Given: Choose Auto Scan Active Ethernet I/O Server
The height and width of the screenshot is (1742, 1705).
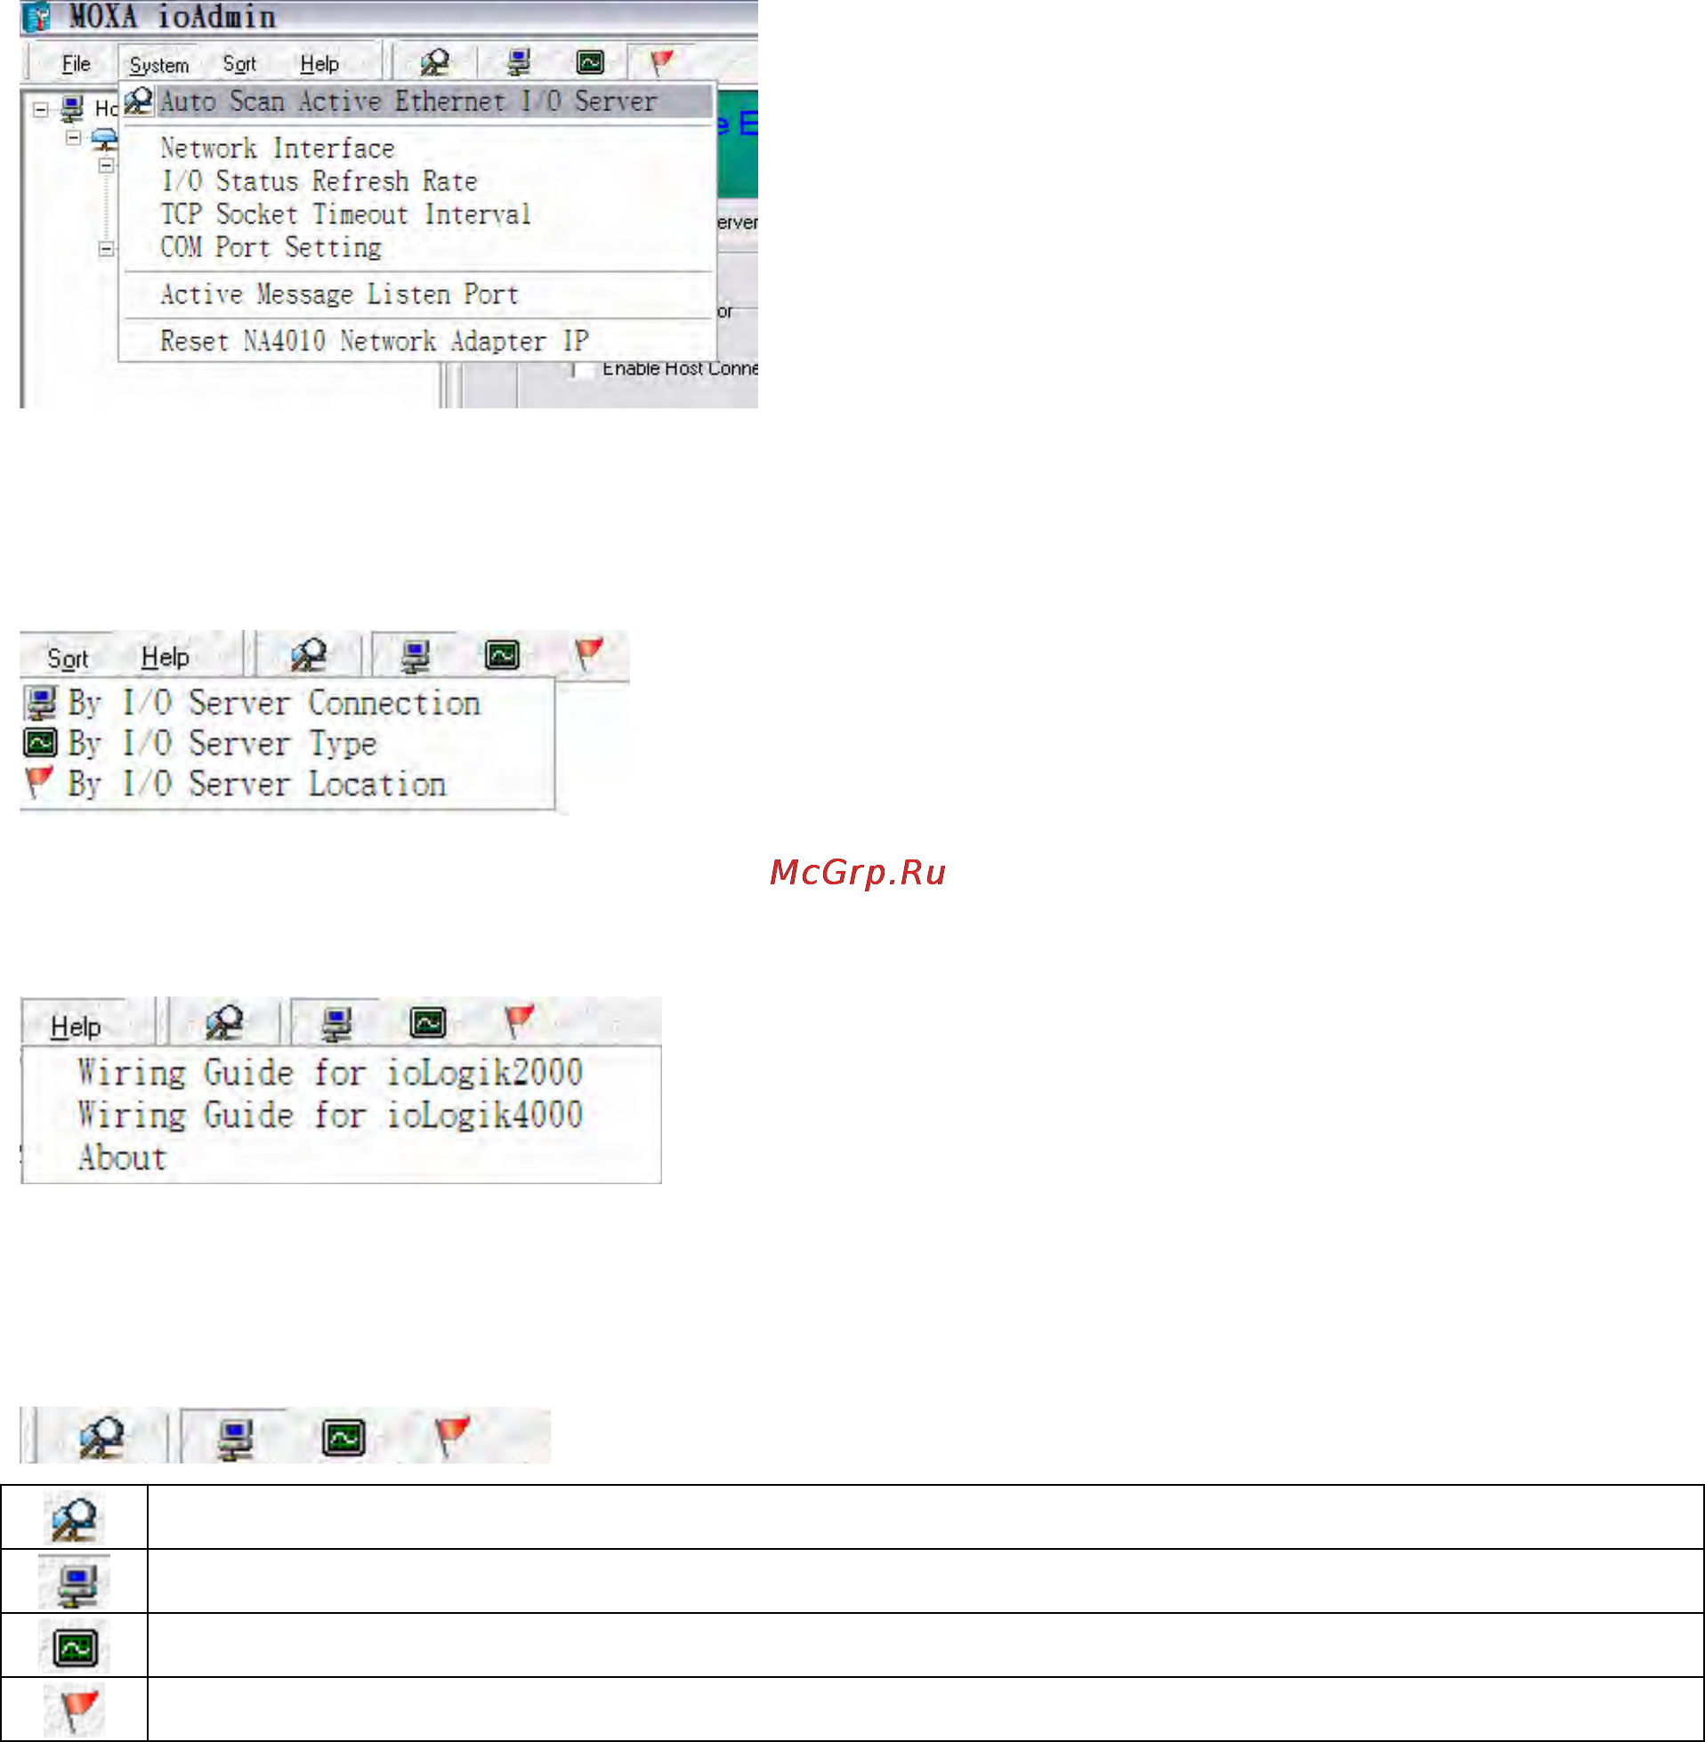Looking at the screenshot, I should 418,101.
